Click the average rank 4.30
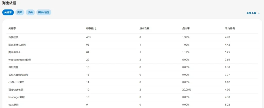 [x=227, y=97]
